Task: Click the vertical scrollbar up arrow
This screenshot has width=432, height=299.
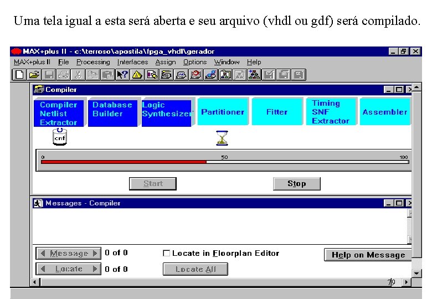Action: [x=416, y=88]
